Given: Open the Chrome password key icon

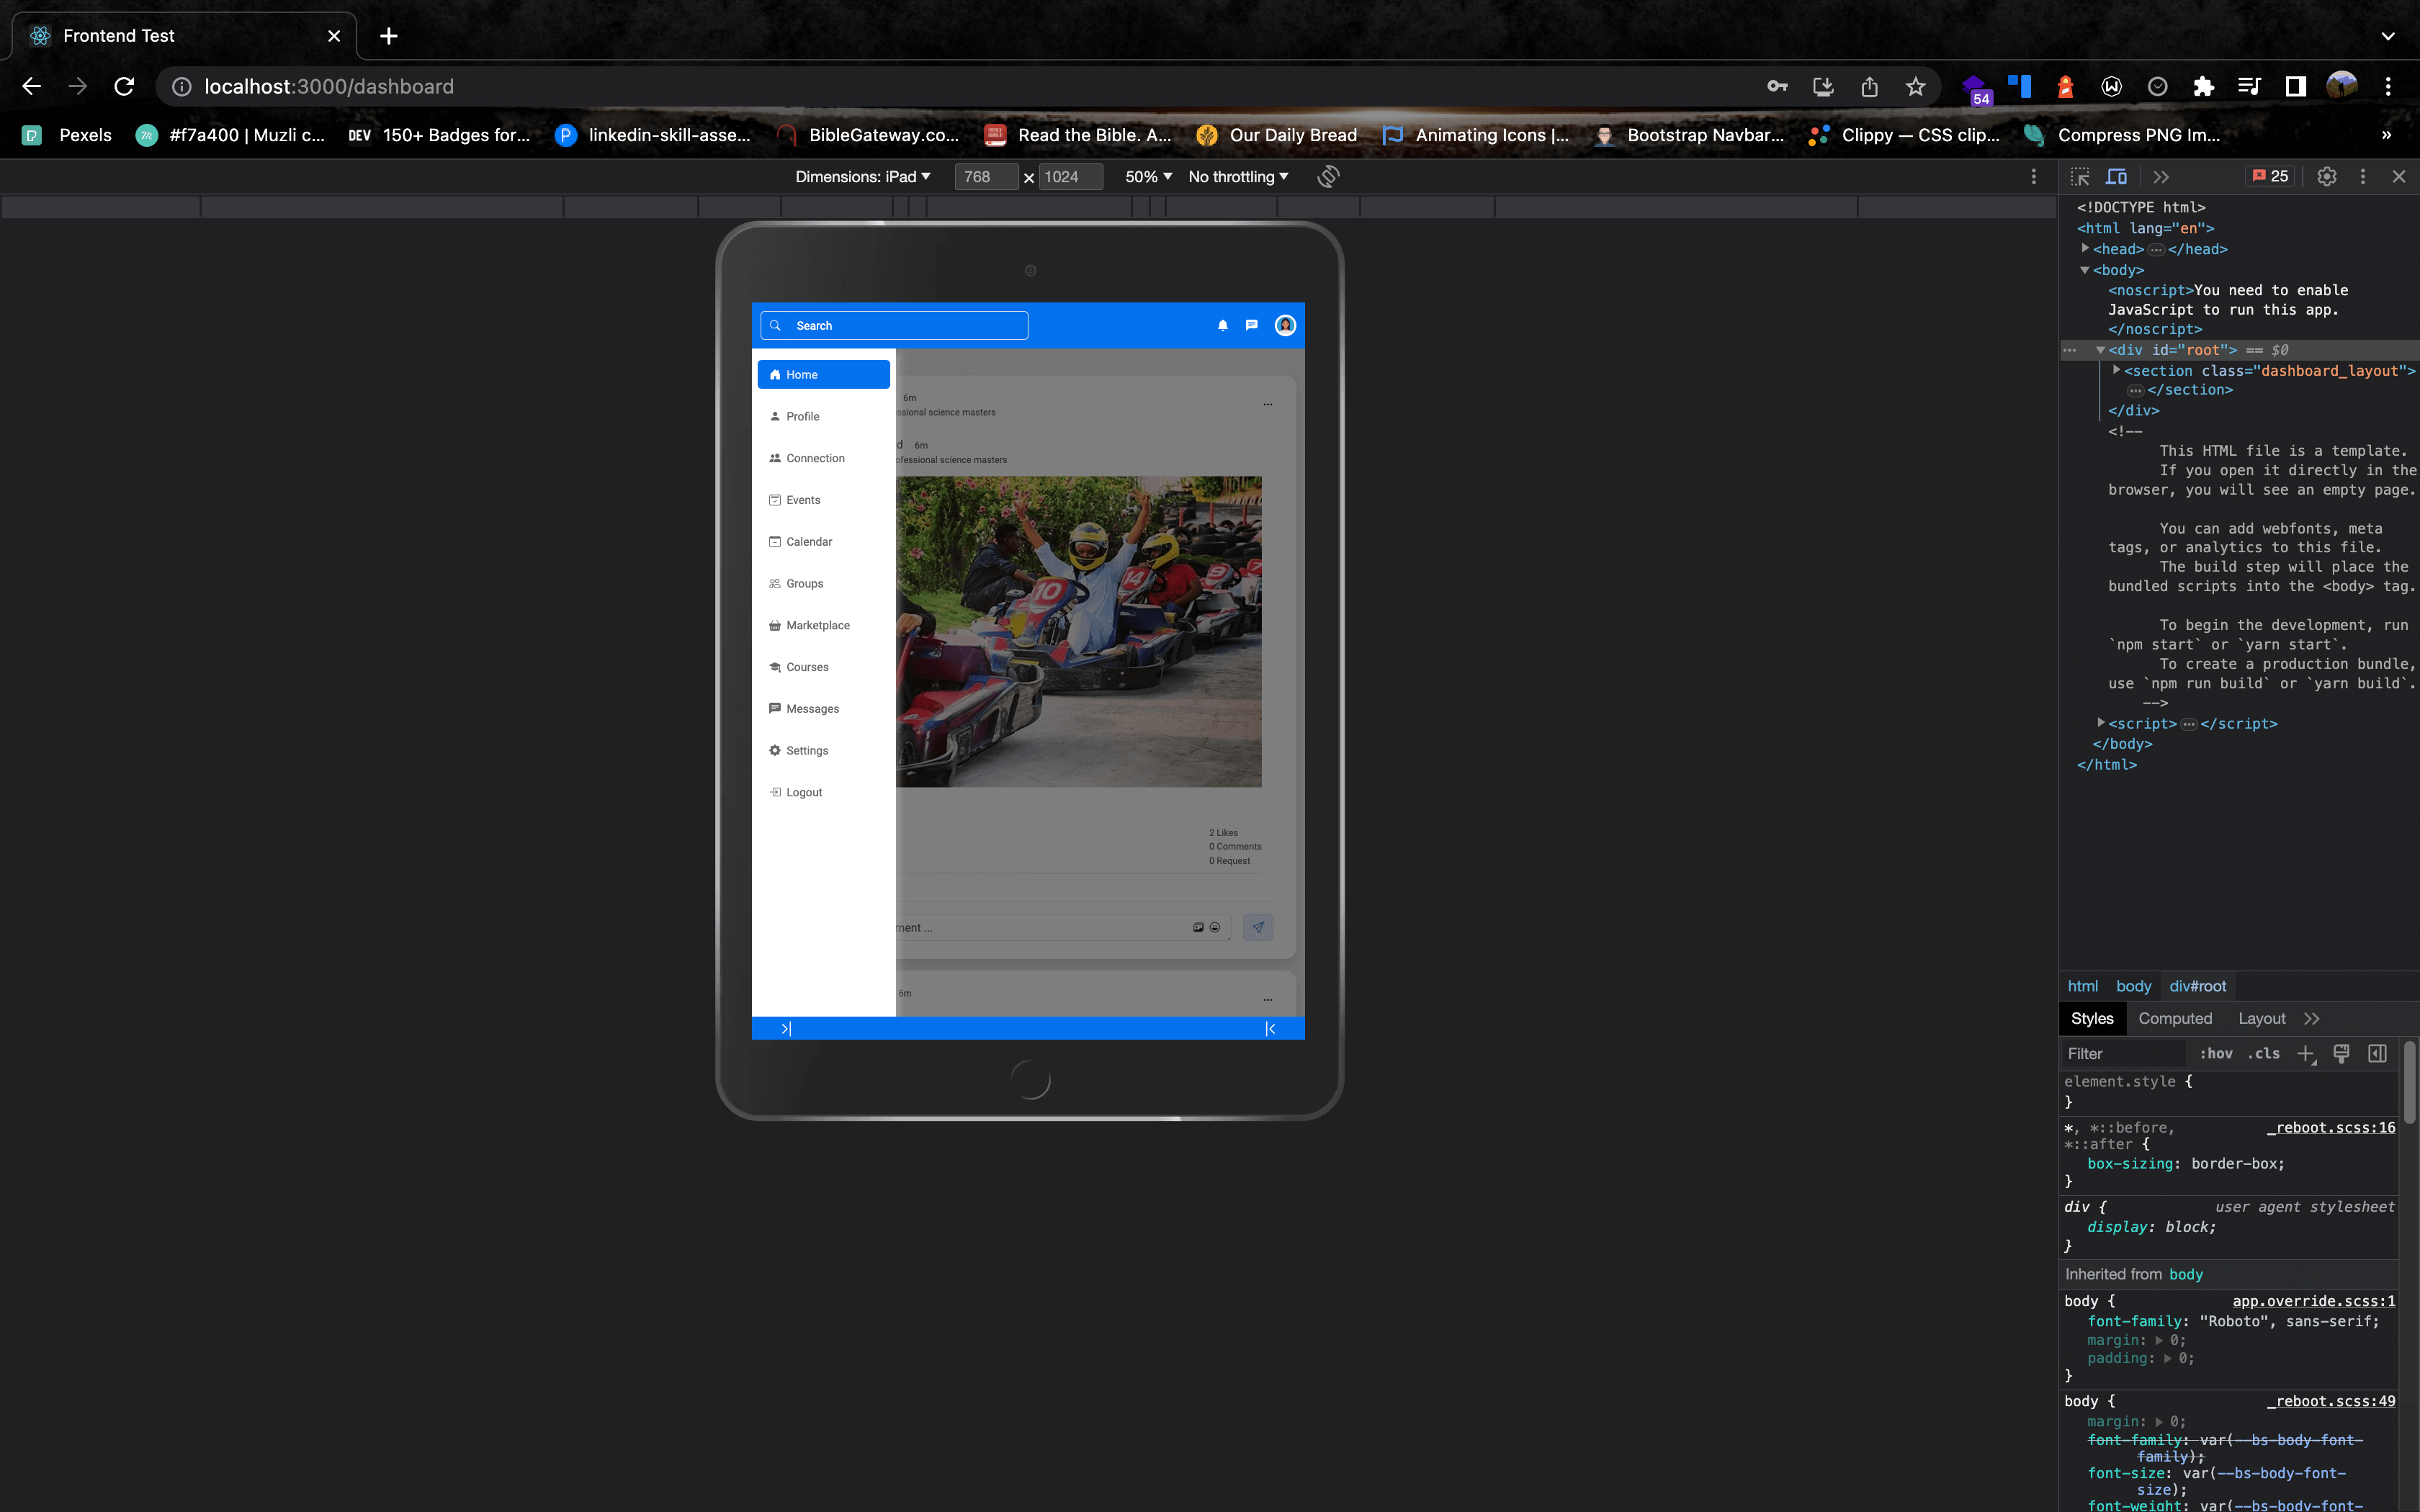Looking at the screenshot, I should [x=1777, y=86].
